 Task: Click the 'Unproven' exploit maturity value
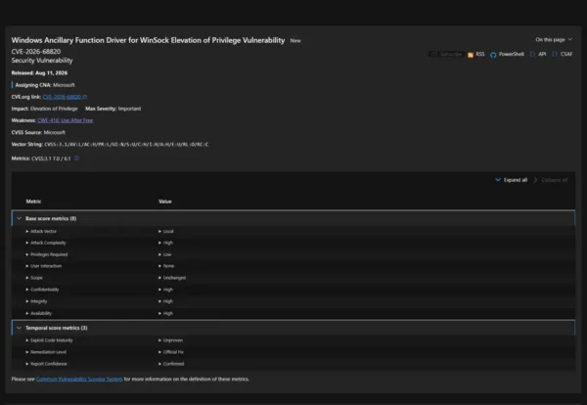coord(173,340)
